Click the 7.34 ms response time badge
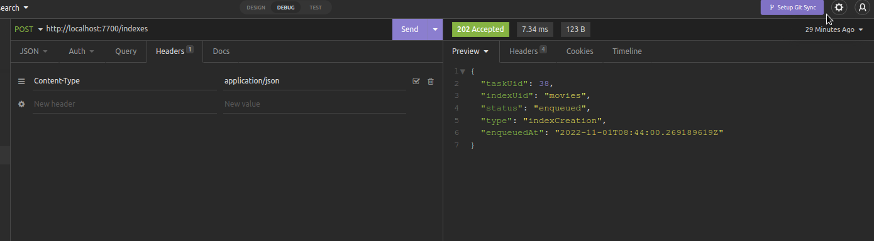 [x=535, y=29]
